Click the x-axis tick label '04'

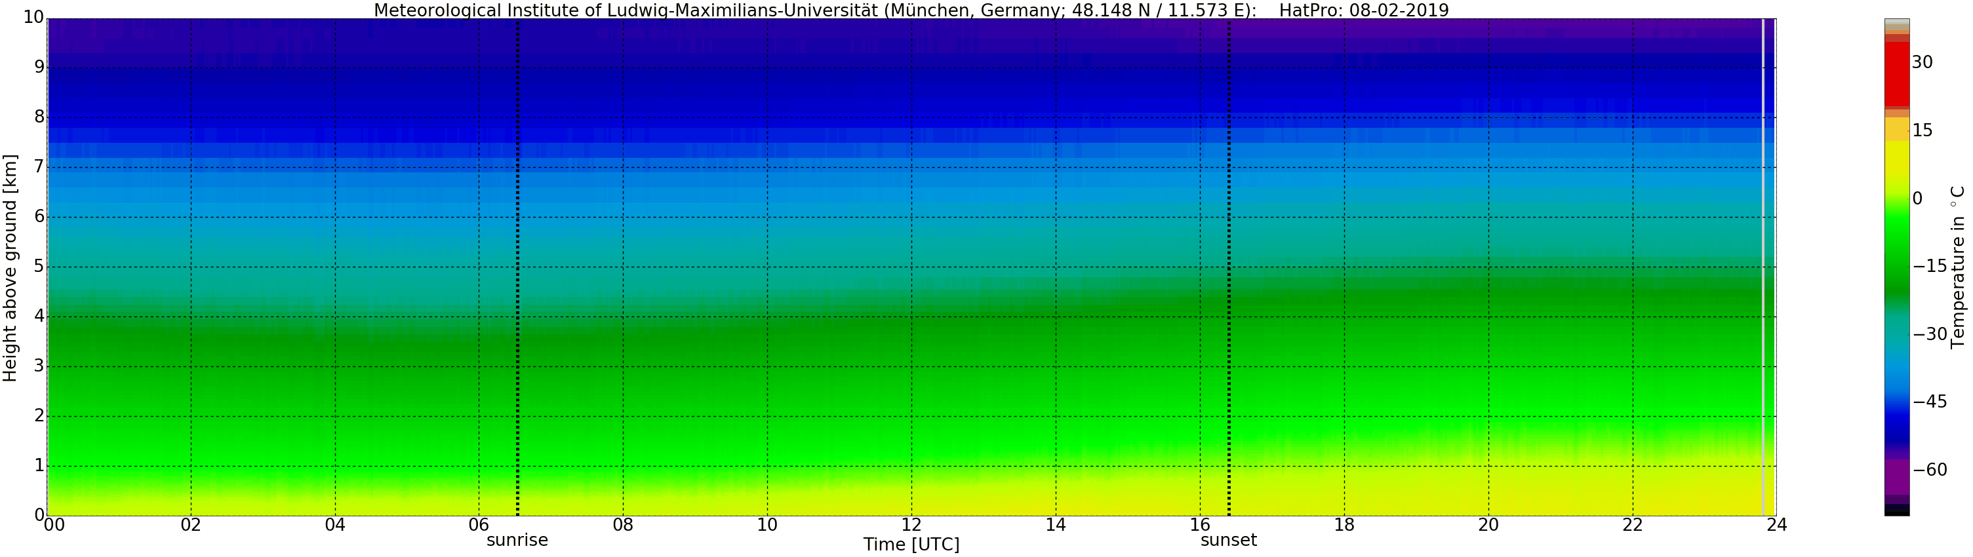coord(334,525)
